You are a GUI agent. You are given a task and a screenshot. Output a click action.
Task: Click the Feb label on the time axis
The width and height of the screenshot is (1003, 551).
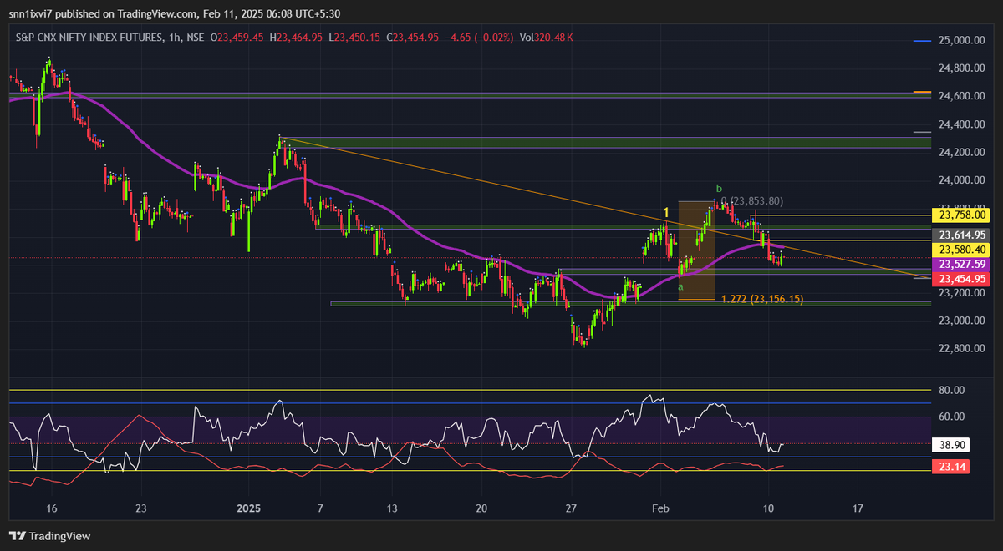point(661,508)
